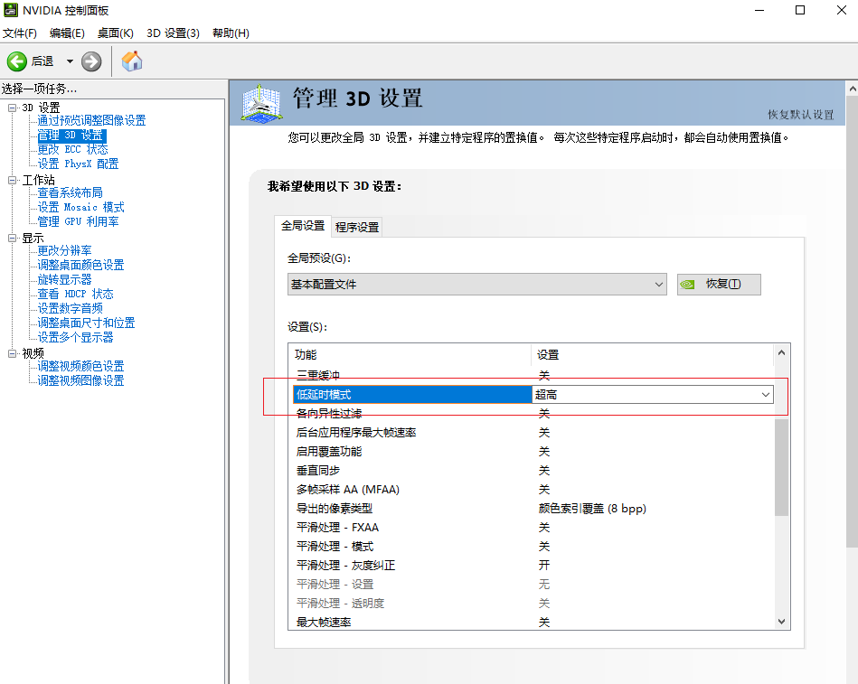
Task: Open 设置多个显示器 task
Action: 75,337
